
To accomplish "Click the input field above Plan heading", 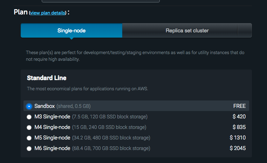I will (101, 1).
